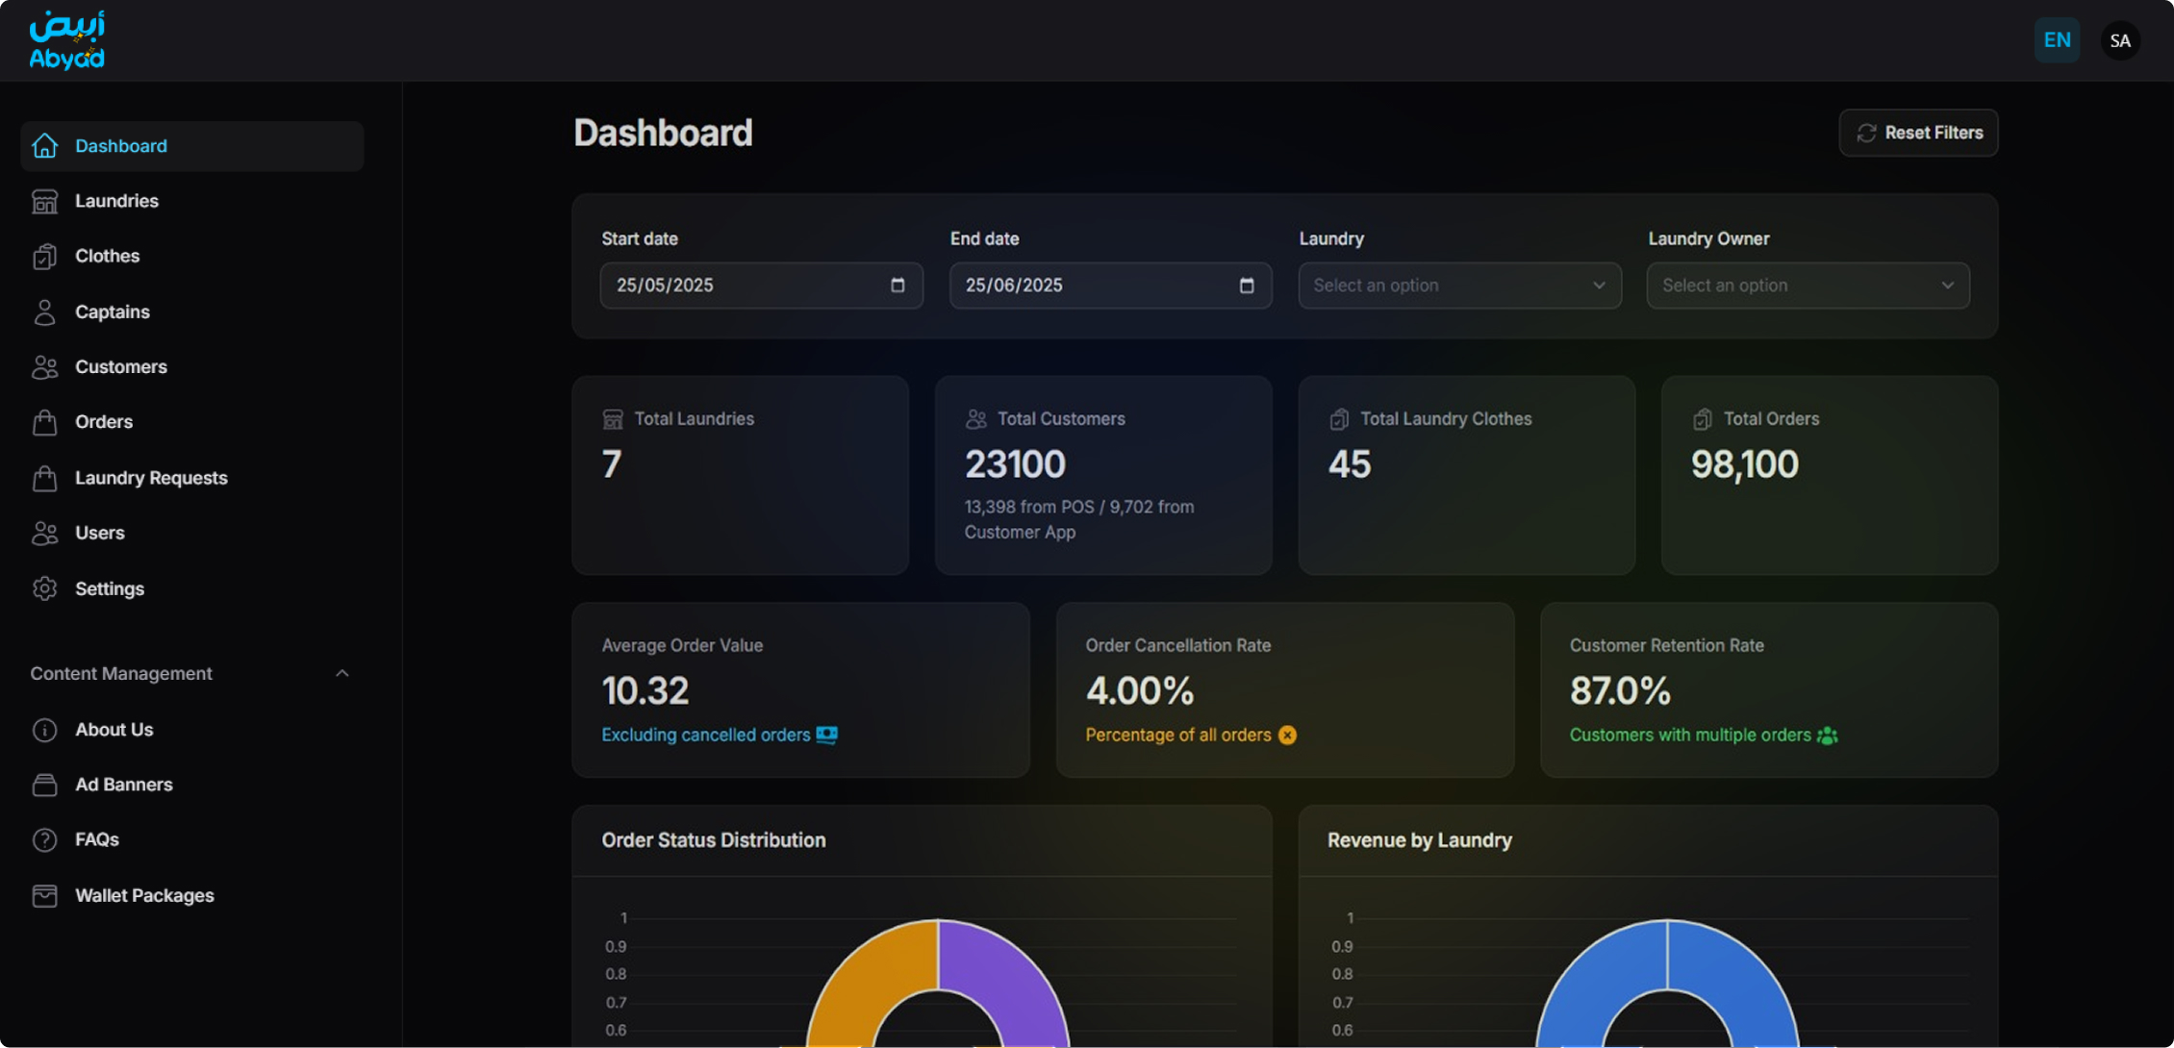Image resolution: width=2174 pixels, height=1048 pixels.
Task: Open the Users page link
Action: click(x=192, y=533)
